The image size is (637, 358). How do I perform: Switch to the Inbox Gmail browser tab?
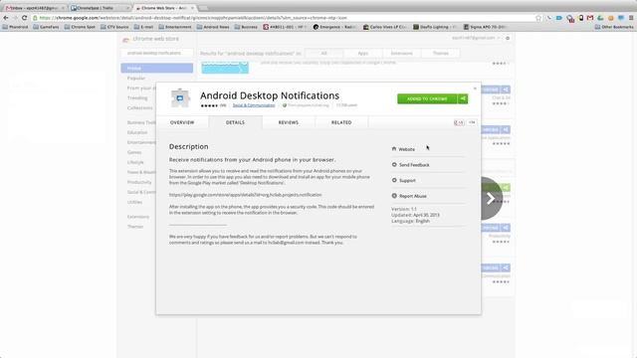tap(34, 8)
